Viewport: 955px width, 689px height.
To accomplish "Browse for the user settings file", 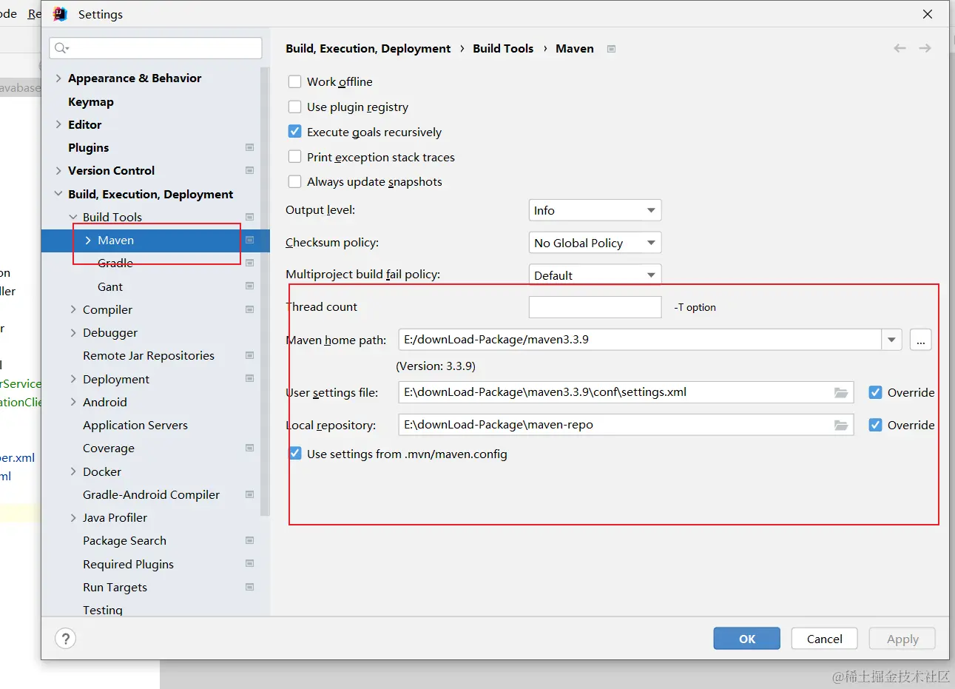I will tap(841, 393).
